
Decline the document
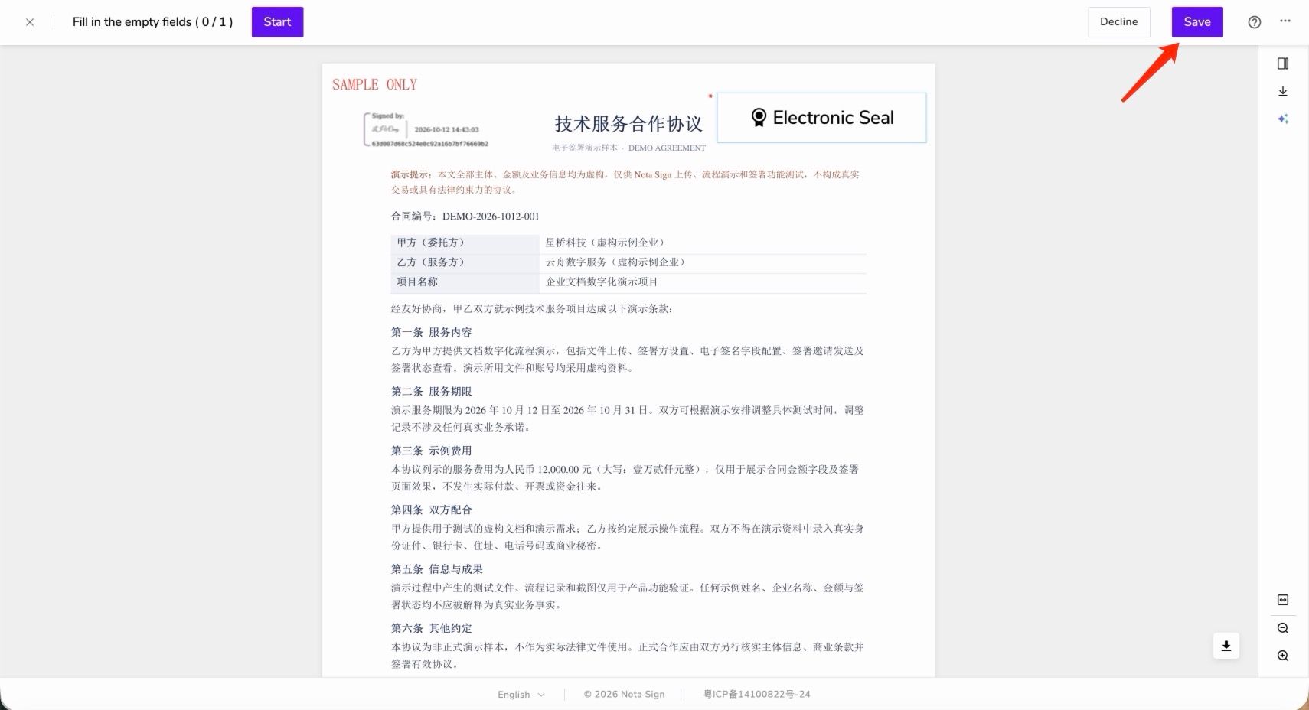pos(1118,22)
